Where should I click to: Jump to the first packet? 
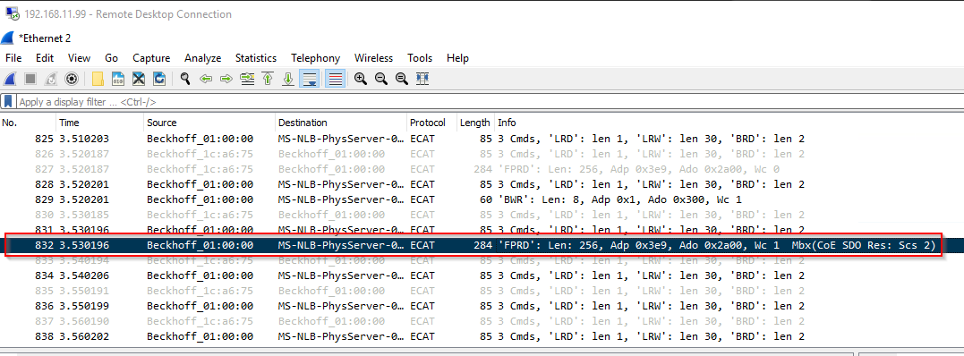pos(268,79)
